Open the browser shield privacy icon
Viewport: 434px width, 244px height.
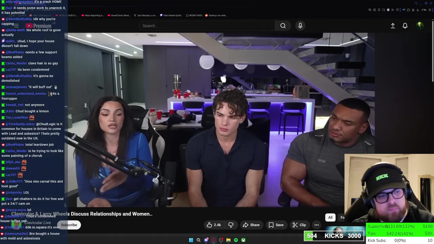[x=388, y=10]
